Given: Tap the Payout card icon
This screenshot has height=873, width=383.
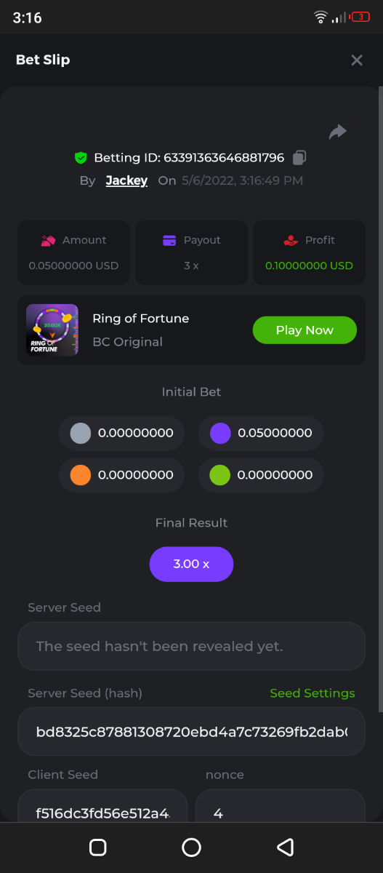Looking at the screenshot, I should coord(169,240).
